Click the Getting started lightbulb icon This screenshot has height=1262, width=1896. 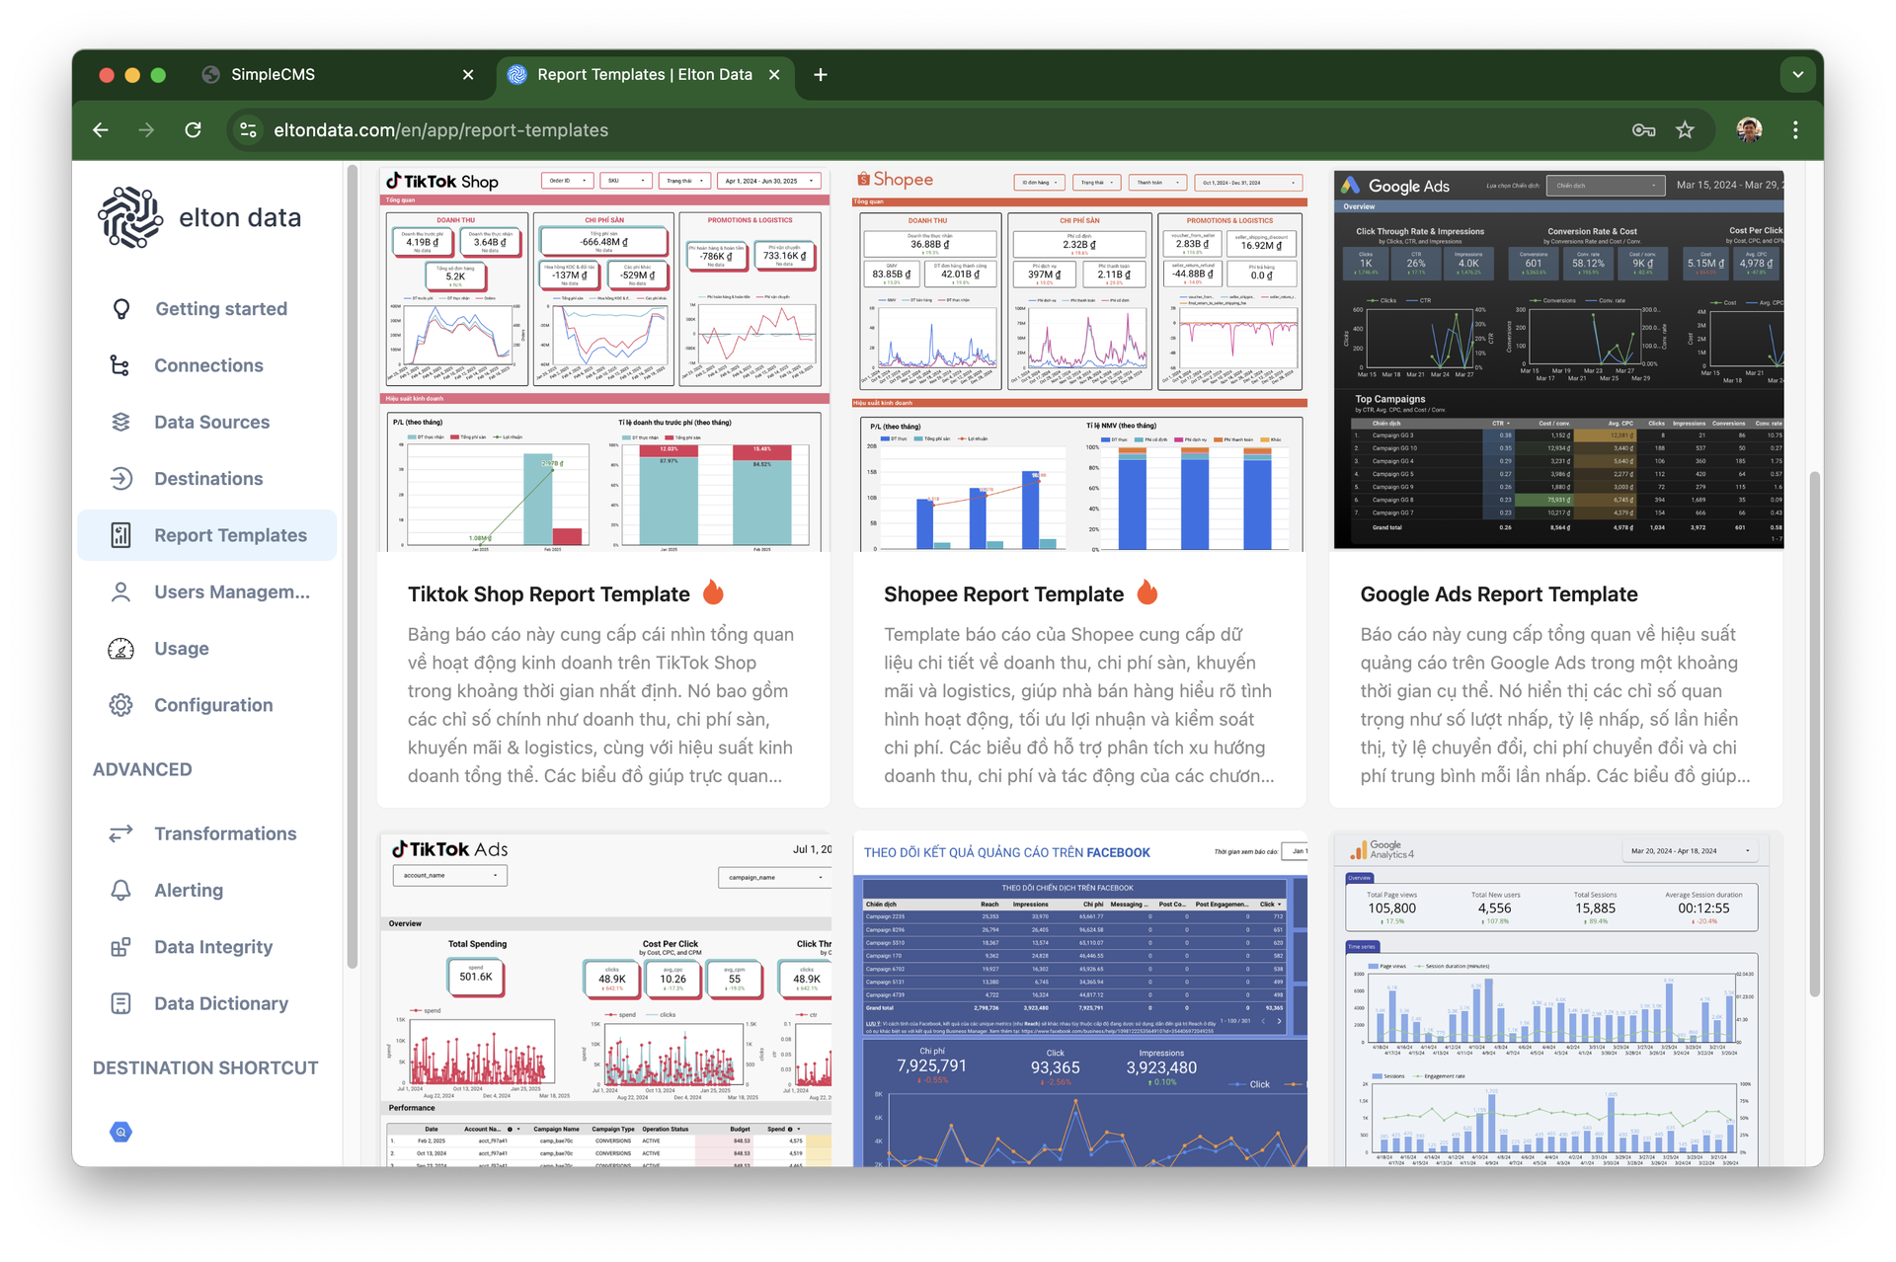[120, 309]
